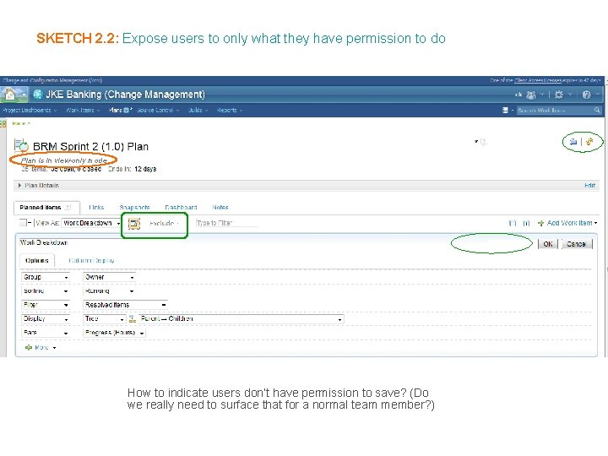Open the work item search type selector
The height and width of the screenshot is (456, 608).
coord(506,111)
